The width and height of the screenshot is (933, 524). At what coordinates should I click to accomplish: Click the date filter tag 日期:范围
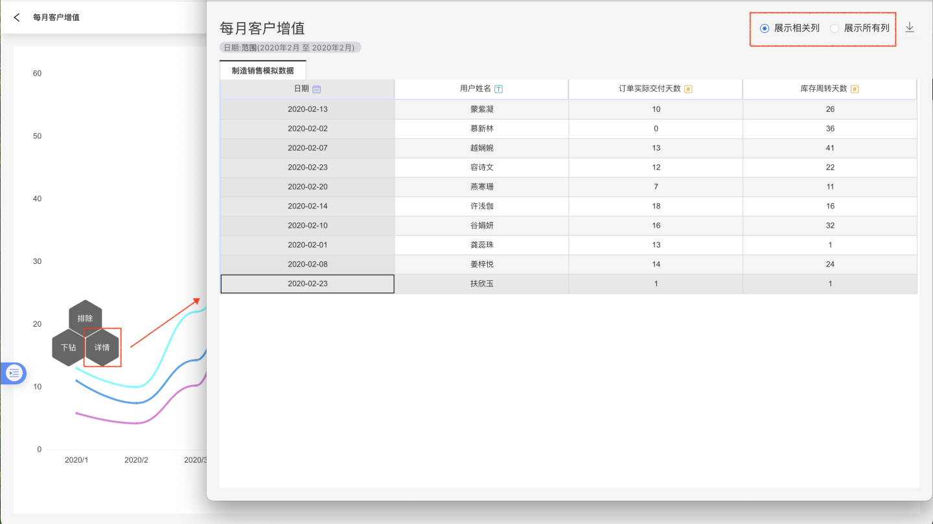pyautogui.click(x=290, y=48)
